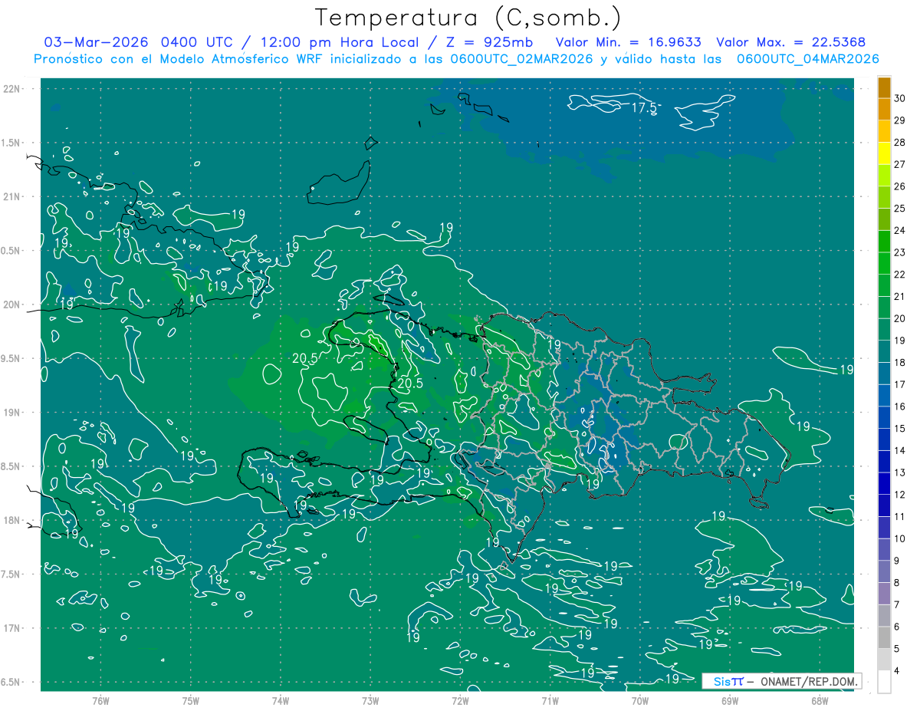This screenshot has height=711, width=920.
Task: Click the legend value '26'
Action: coord(899,186)
